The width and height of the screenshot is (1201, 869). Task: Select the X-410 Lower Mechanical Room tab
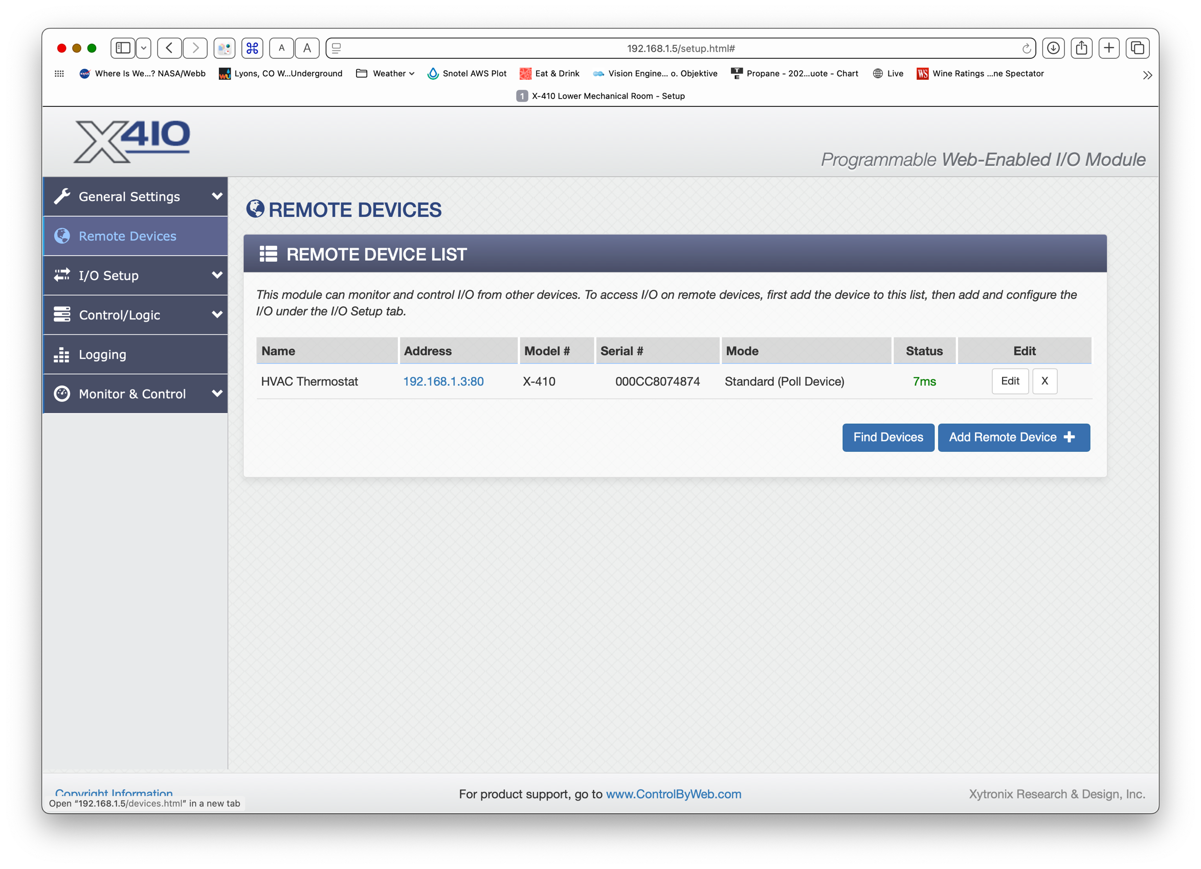click(x=600, y=96)
